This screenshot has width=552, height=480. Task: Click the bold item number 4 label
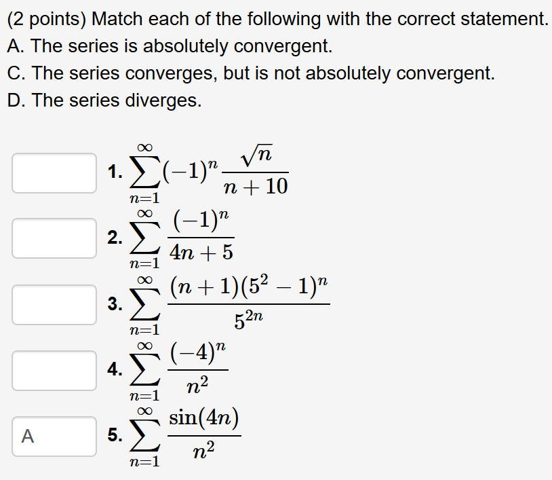click(115, 369)
